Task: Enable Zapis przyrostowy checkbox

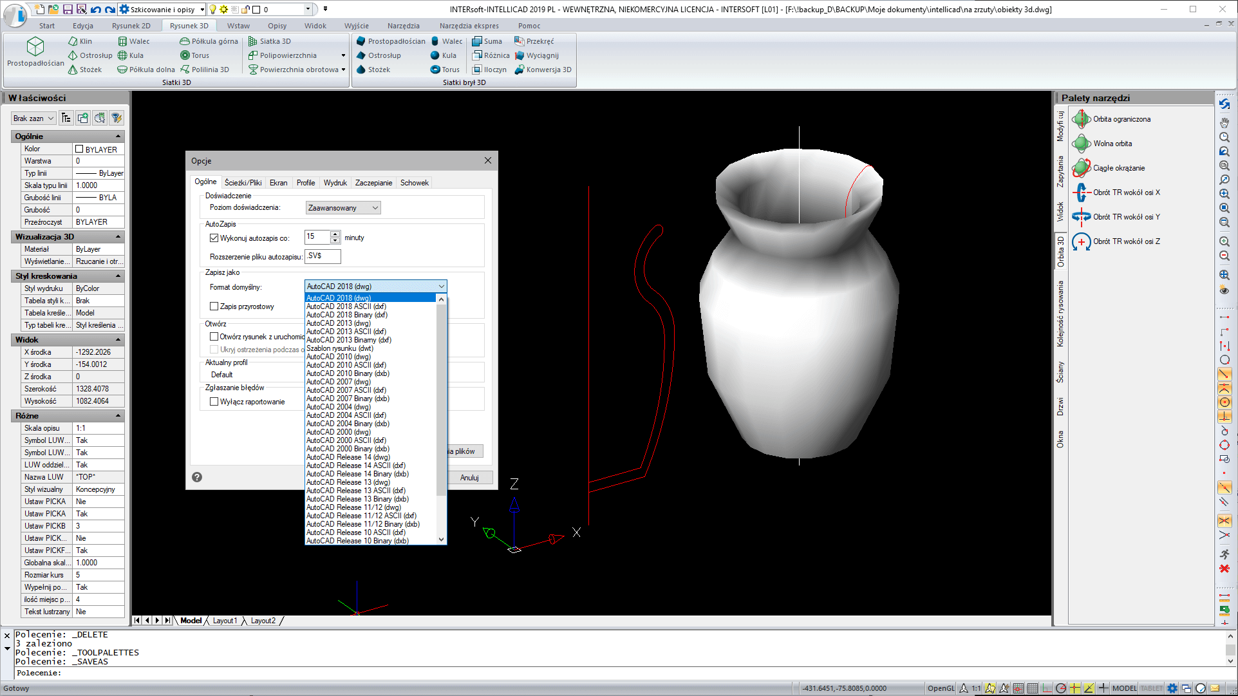Action: pyautogui.click(x=214, y=306)
